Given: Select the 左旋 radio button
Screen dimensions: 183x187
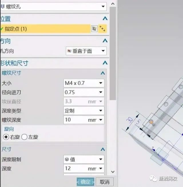Looking at the screenshot, I should (x=24, y=137).
